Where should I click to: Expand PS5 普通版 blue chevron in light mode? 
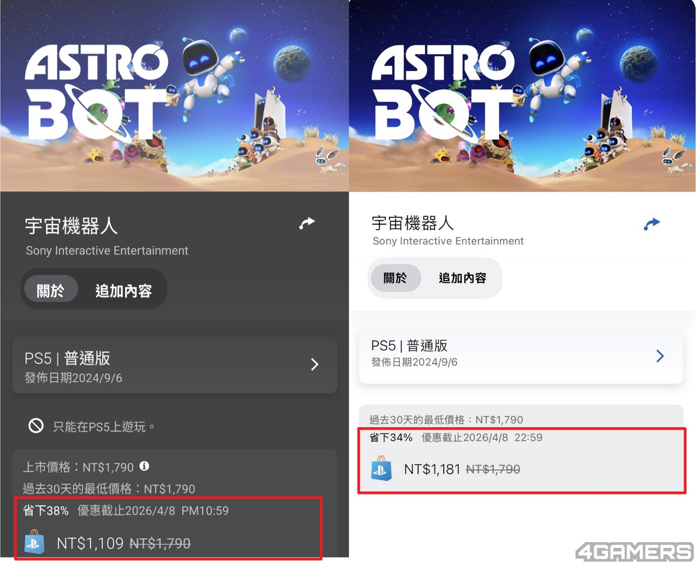pyautogui.click(x=660, y=356)
